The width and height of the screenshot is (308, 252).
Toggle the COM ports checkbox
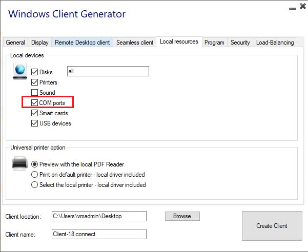click(x=35, y=103)
